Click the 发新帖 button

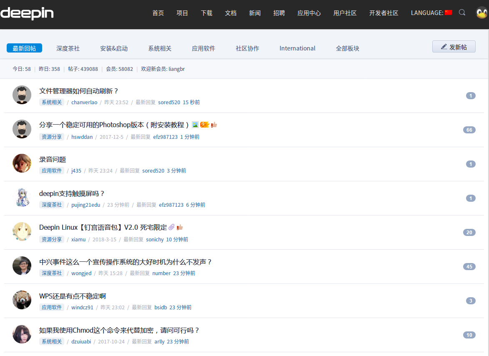point(454,47)
